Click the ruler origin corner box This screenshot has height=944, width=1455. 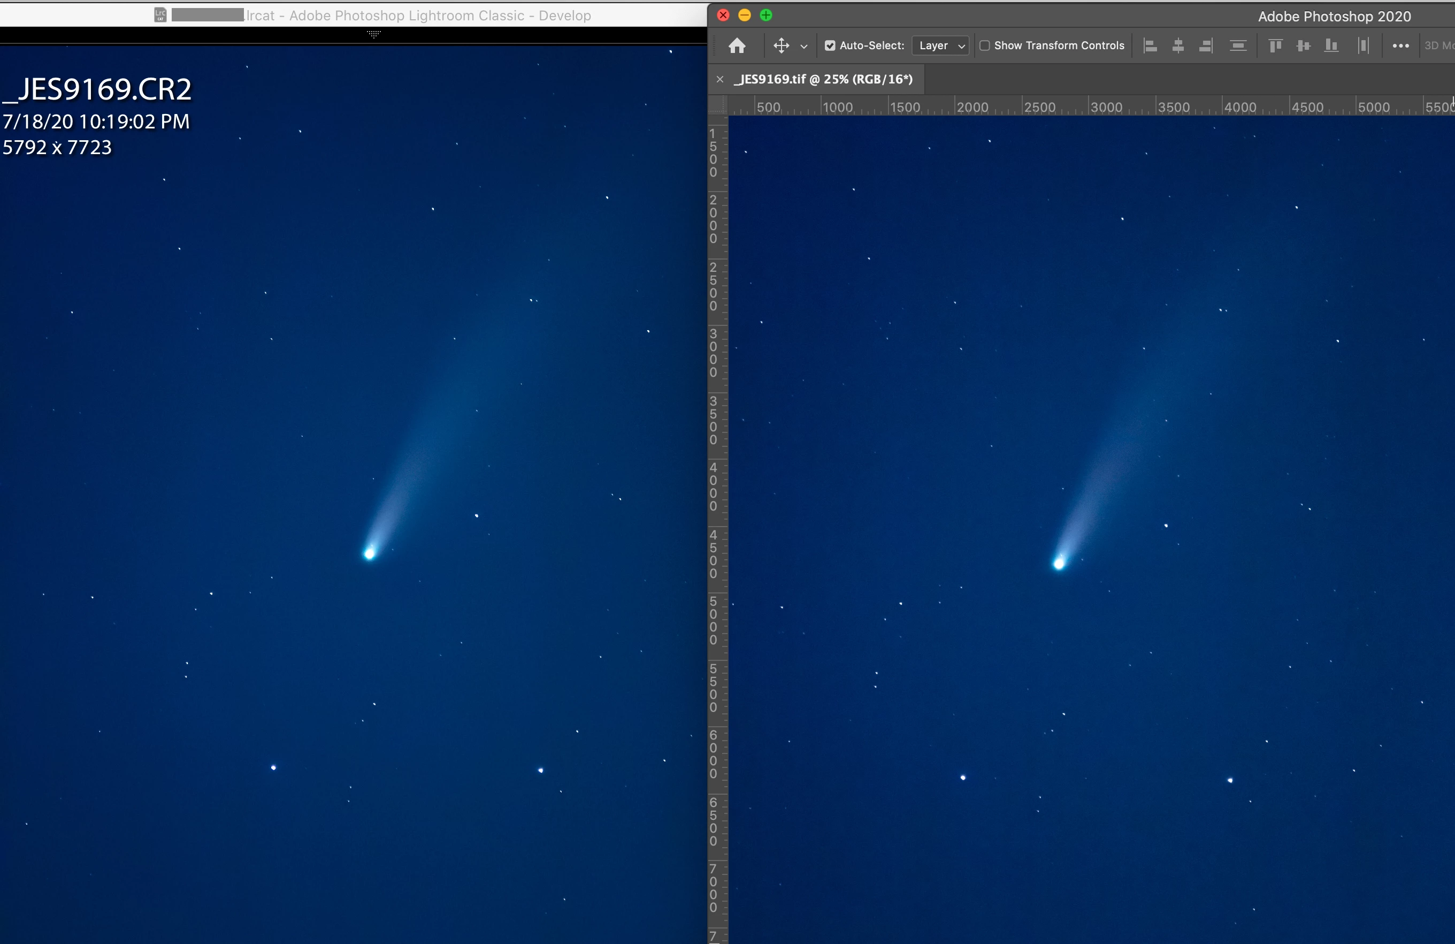718,106
